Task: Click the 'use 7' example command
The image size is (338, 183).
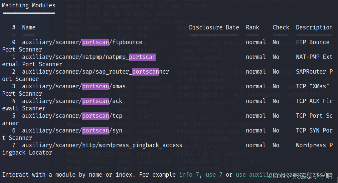Action: (x=214, y=174)
